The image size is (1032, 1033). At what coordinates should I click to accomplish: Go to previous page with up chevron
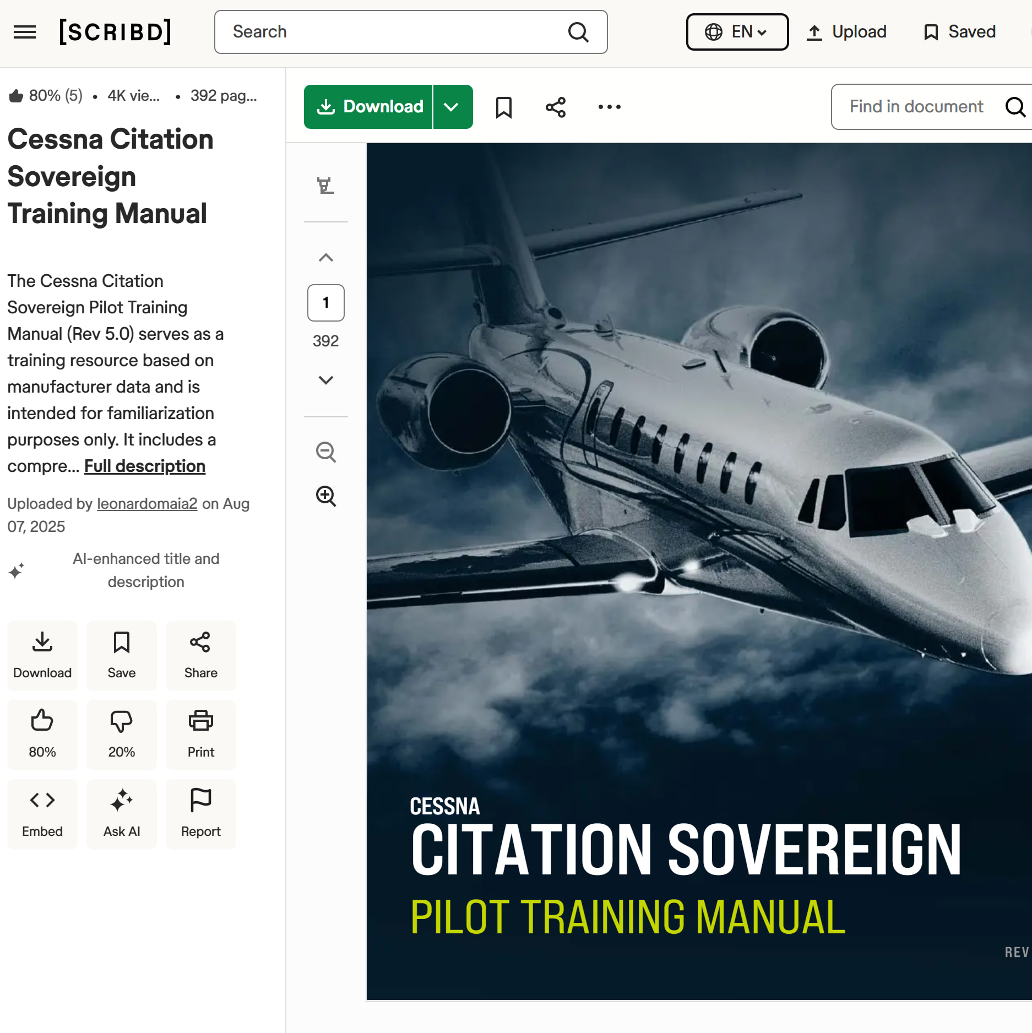[326, 257]
